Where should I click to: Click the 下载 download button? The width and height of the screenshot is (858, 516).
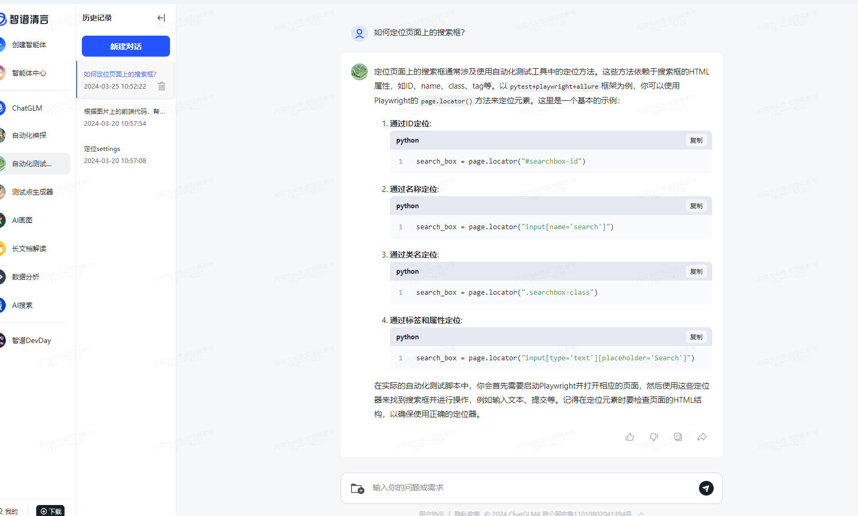[50, 511]
